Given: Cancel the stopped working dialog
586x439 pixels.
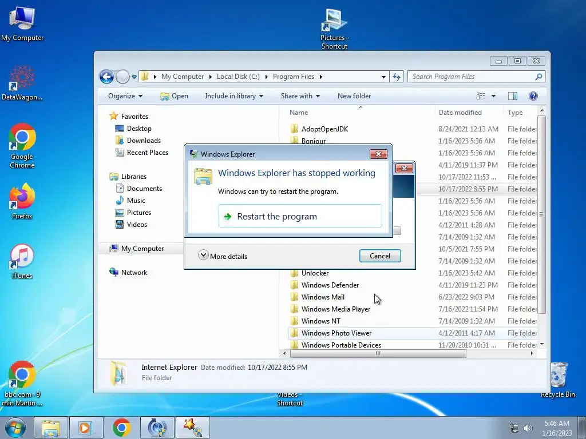Looking at the screenshot, I should (380, 256).
